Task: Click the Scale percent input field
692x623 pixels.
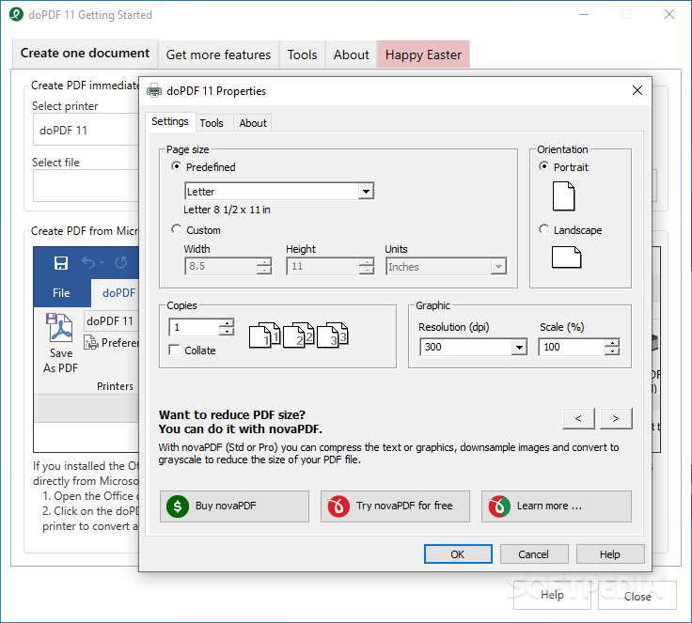Action: pyautogui.click(x=572, y=347)
